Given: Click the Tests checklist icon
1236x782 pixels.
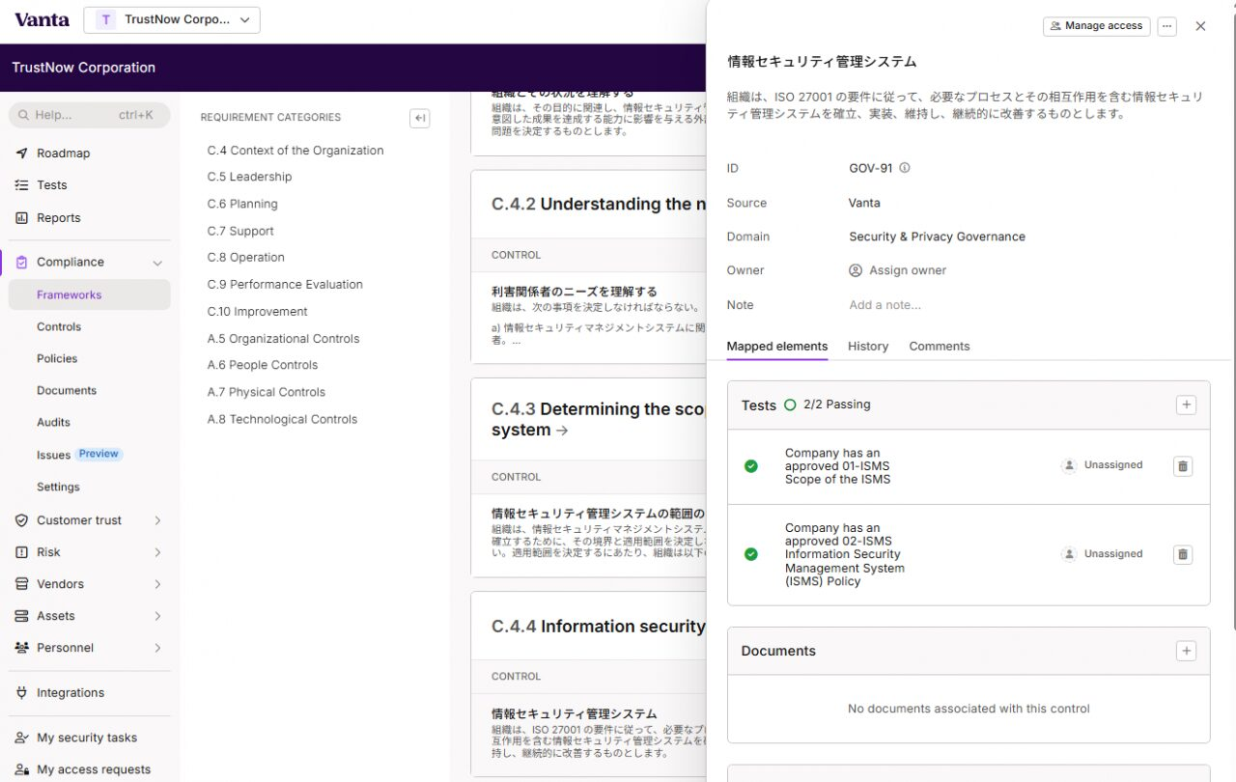Looking at the screenshot, I should 22,185.
